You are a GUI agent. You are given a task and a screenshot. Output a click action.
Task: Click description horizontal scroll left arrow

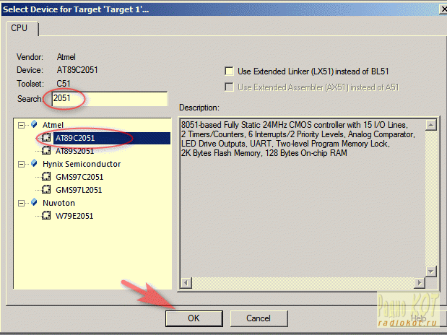point(186,283)
